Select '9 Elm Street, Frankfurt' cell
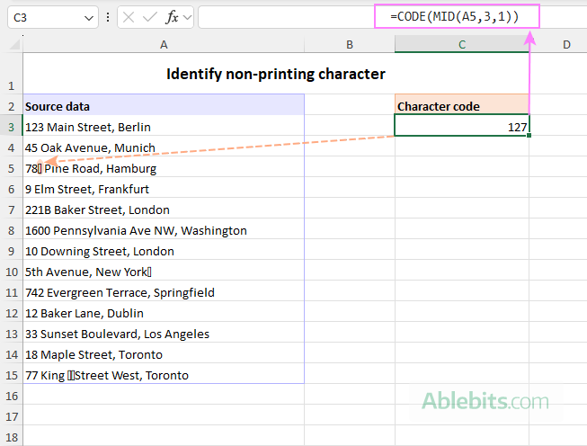This screenshot has height=446, width=587. (x=164, y=189)
